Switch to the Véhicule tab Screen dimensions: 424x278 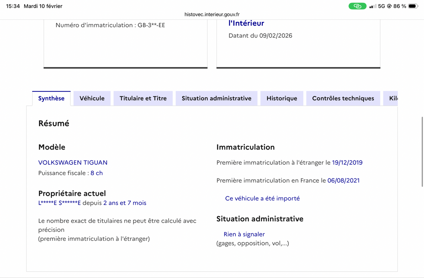(92, 98)
